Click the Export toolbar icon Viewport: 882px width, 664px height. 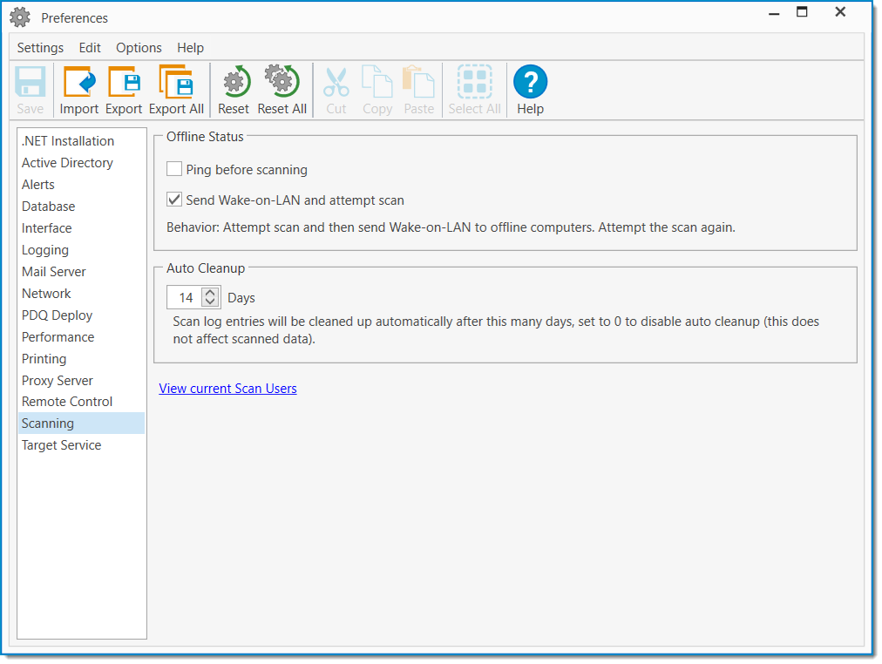point(124,82)
